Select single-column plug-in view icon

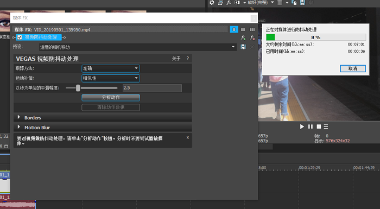(234, 29)
